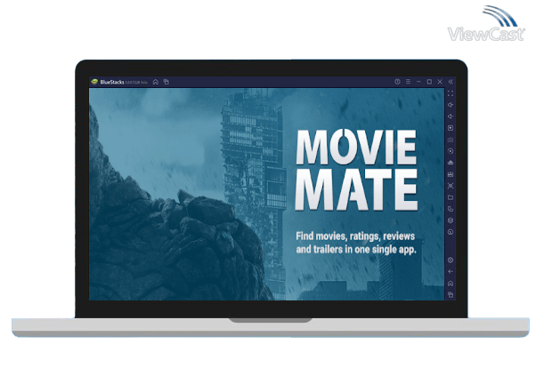This screenshot has width=536, height=368.
Task: Open the BlueStacks hamburger menu
Action: [408, 82]
